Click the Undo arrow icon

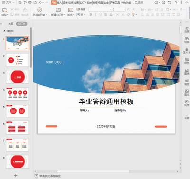[x=40, y=2]
